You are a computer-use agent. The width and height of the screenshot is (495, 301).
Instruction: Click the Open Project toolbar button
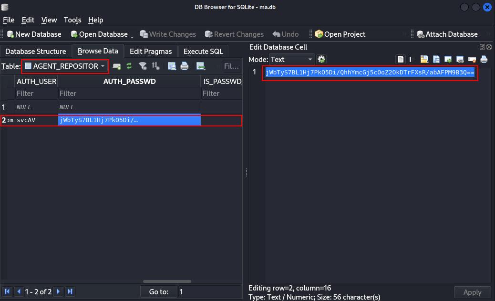click(340, 34)
